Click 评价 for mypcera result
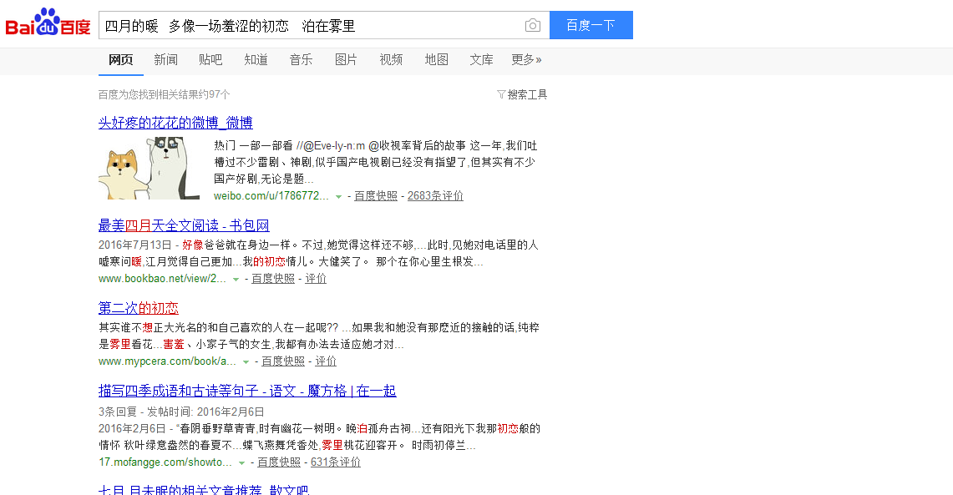 [x=326, y=361]
